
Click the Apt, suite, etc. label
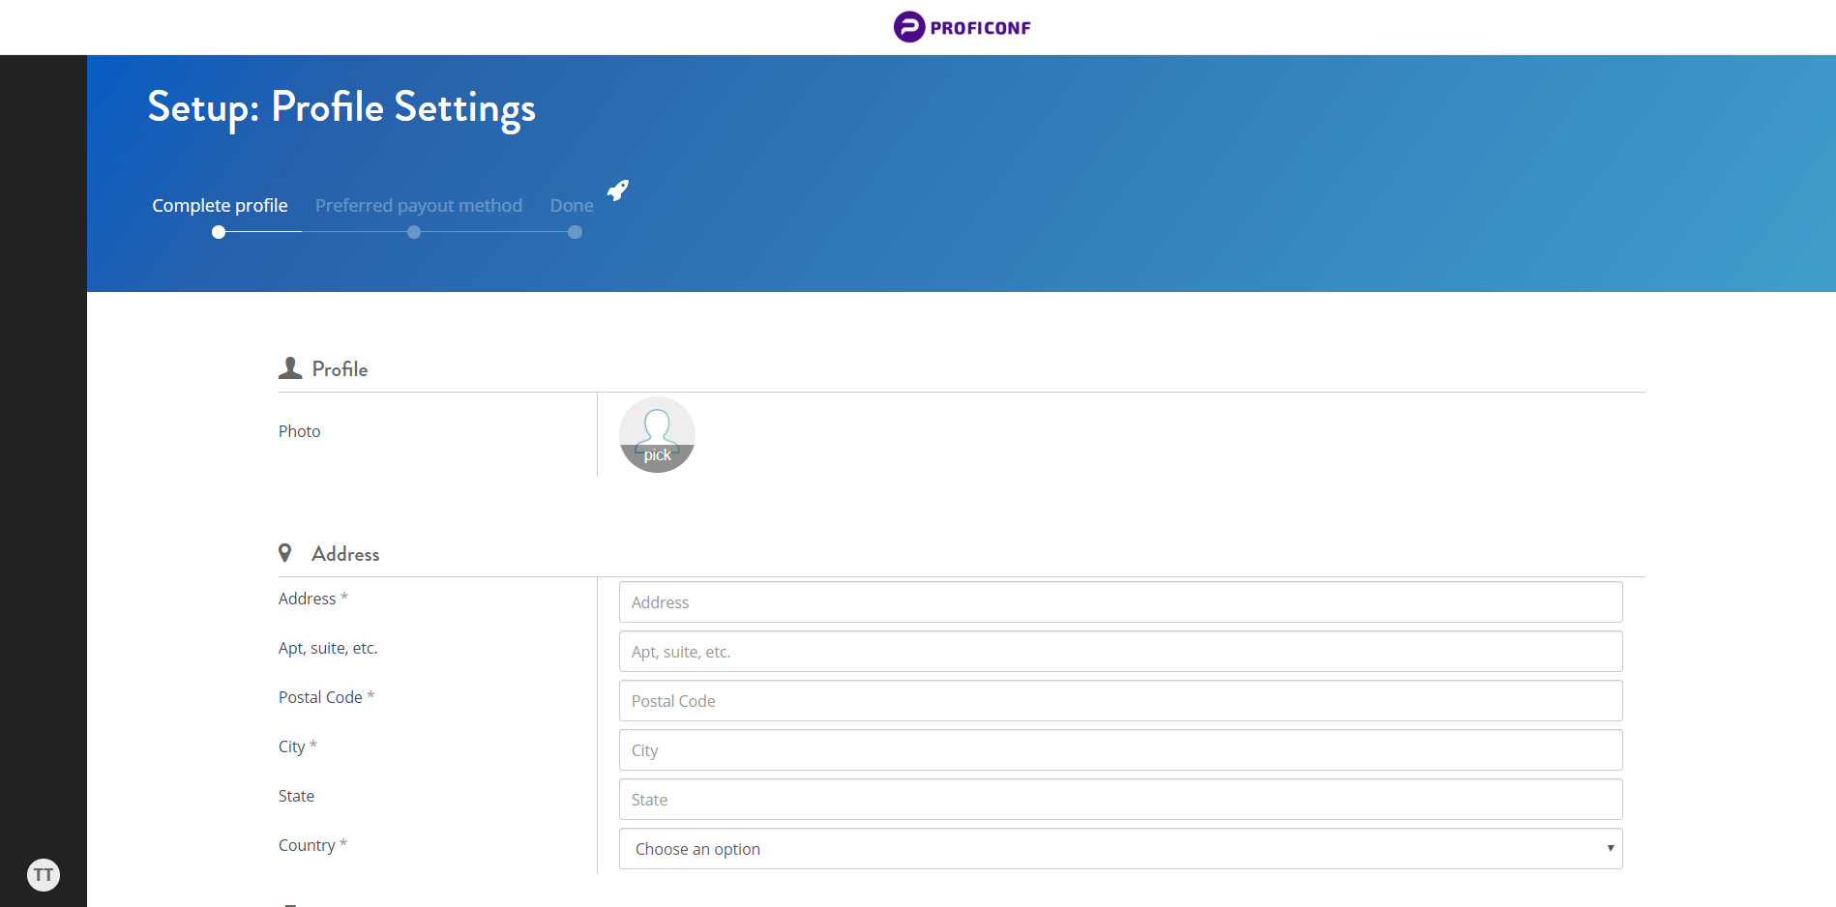pyautogui.click(x=328, y=648)
